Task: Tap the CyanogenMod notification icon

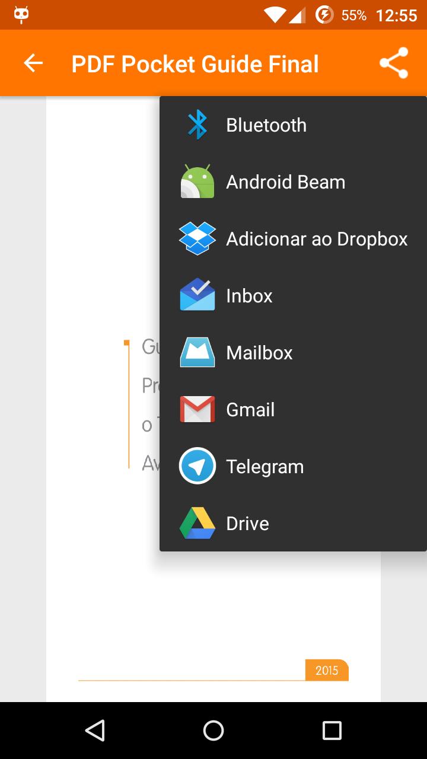Action: click(x=21, y=15)
